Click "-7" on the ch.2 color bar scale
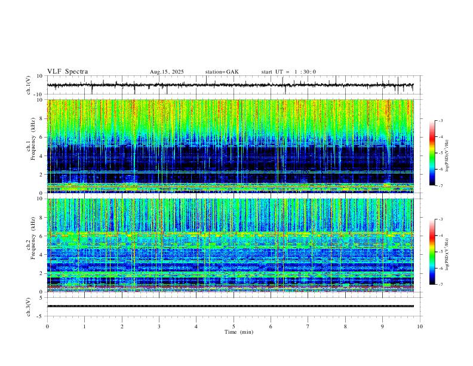The image size is (473, 366). (440, 285)
